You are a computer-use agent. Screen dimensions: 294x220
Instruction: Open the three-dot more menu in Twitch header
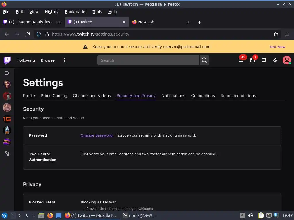coord(65,60)
